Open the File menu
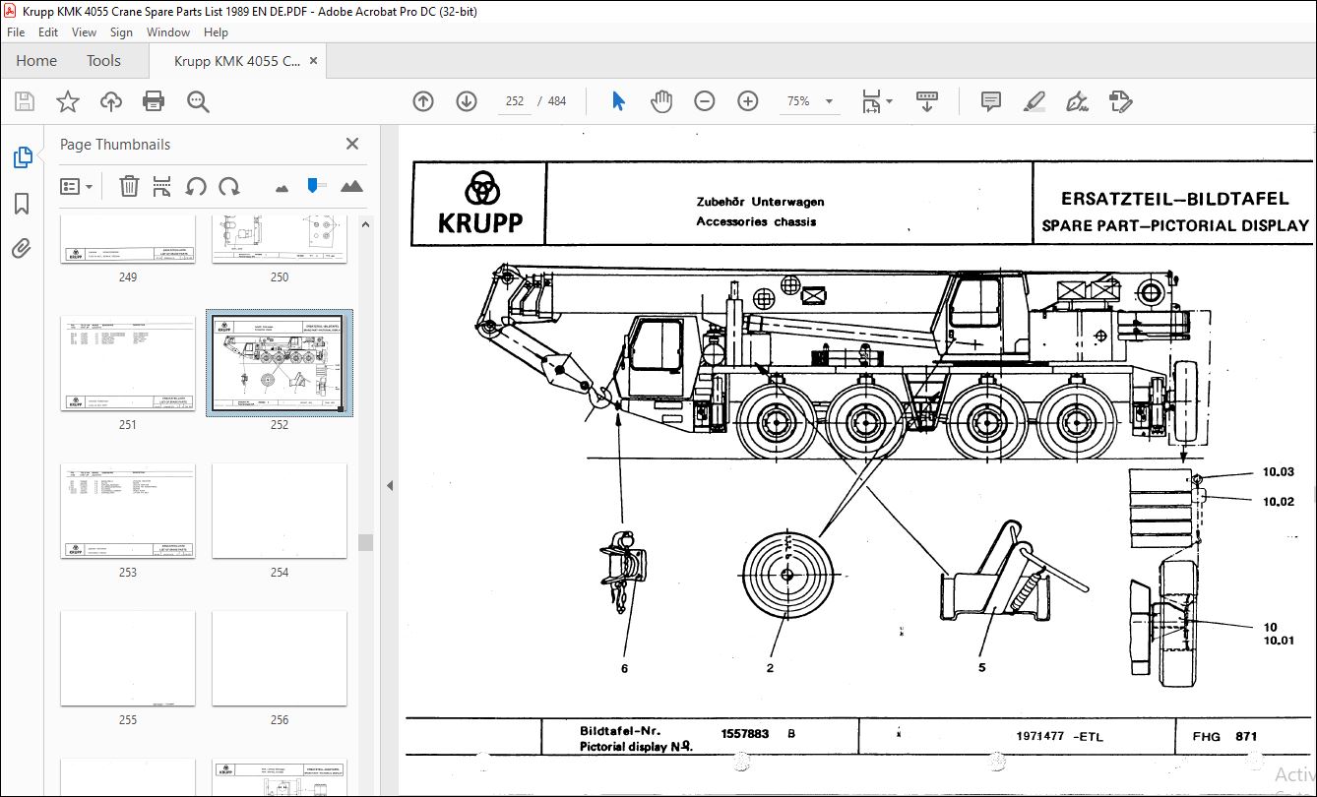Image resolution: width=1317 pixels, height=797 pixels. pyautogui.click(x=16, y=32)
